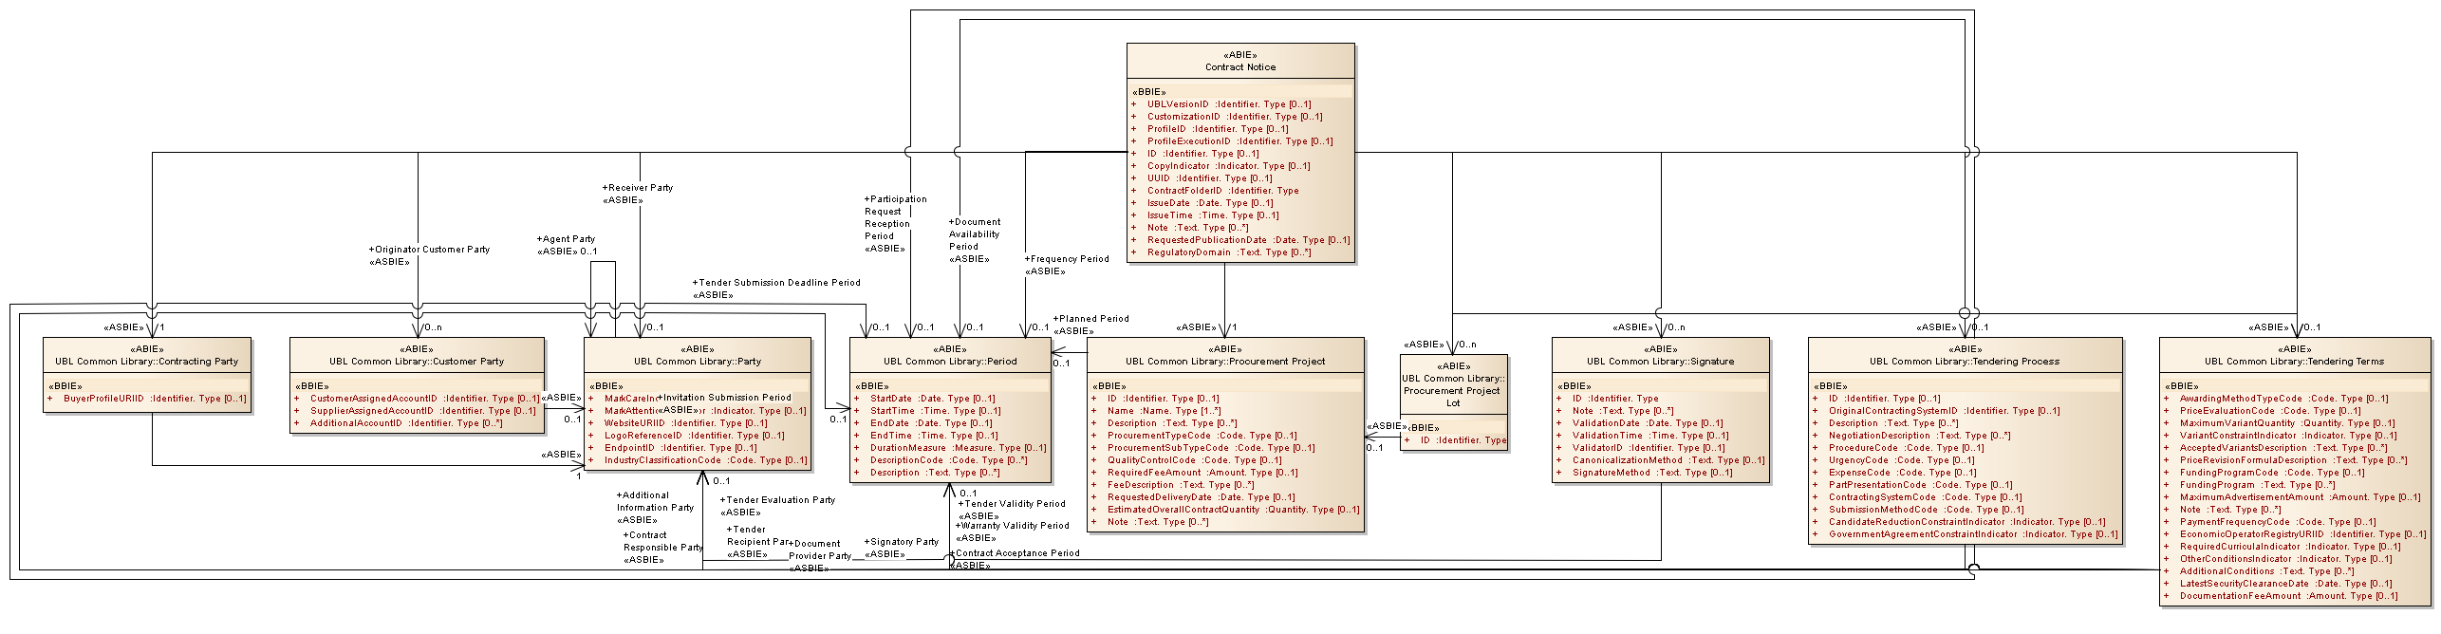Click the UBLVersionID attribute in Contract Notice
Viewport: 2441px width, 634px height.
pos(1228,104)
